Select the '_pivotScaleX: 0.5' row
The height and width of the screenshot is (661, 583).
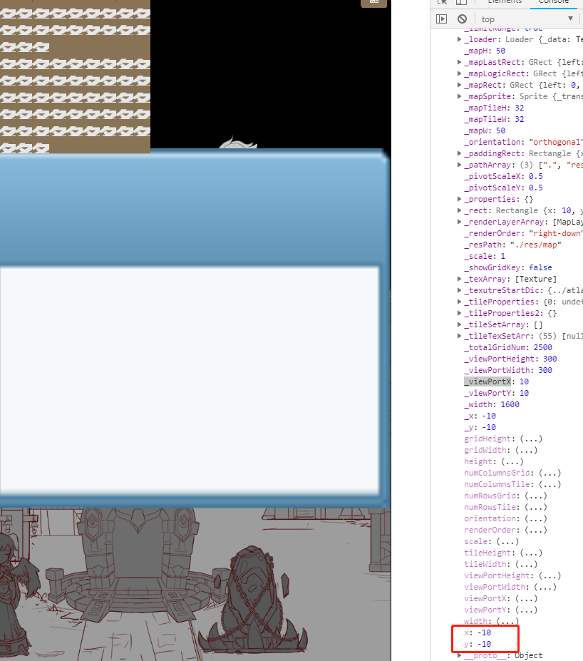pos(503,176)
